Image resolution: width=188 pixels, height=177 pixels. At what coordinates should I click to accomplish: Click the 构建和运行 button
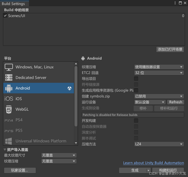168,170
